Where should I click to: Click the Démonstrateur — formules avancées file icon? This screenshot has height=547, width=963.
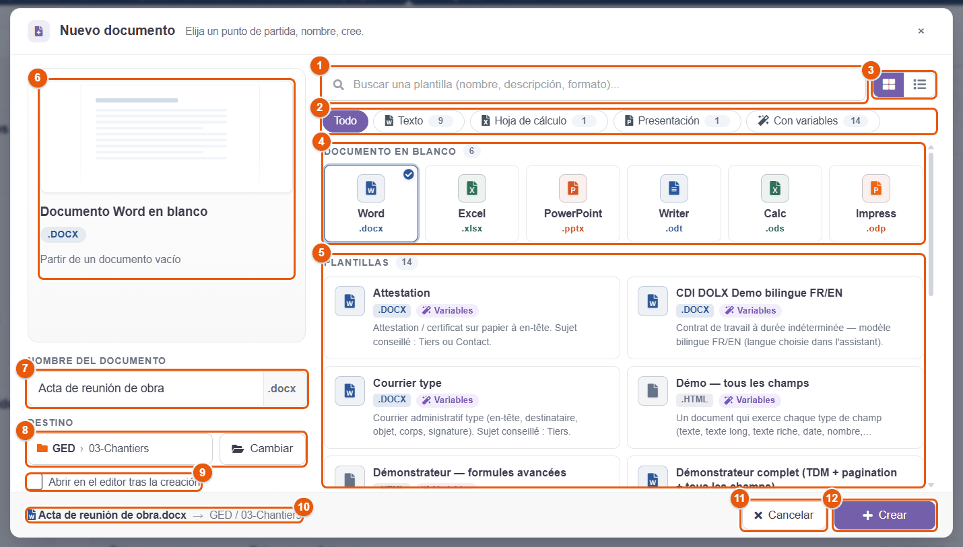(x=350, y=478)
